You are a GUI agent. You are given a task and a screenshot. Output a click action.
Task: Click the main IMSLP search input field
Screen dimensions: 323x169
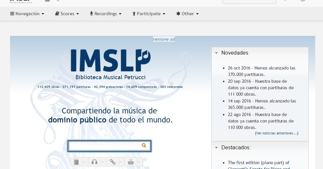[110, 146]
